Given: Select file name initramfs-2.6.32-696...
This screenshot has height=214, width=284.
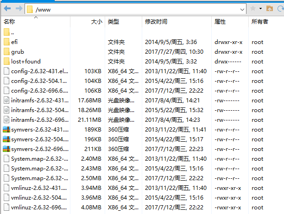Looking at the screenshot, I should click(x=40, y=120).
